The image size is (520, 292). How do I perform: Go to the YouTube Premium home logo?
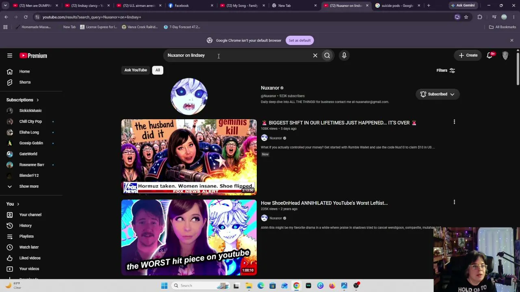33,56
